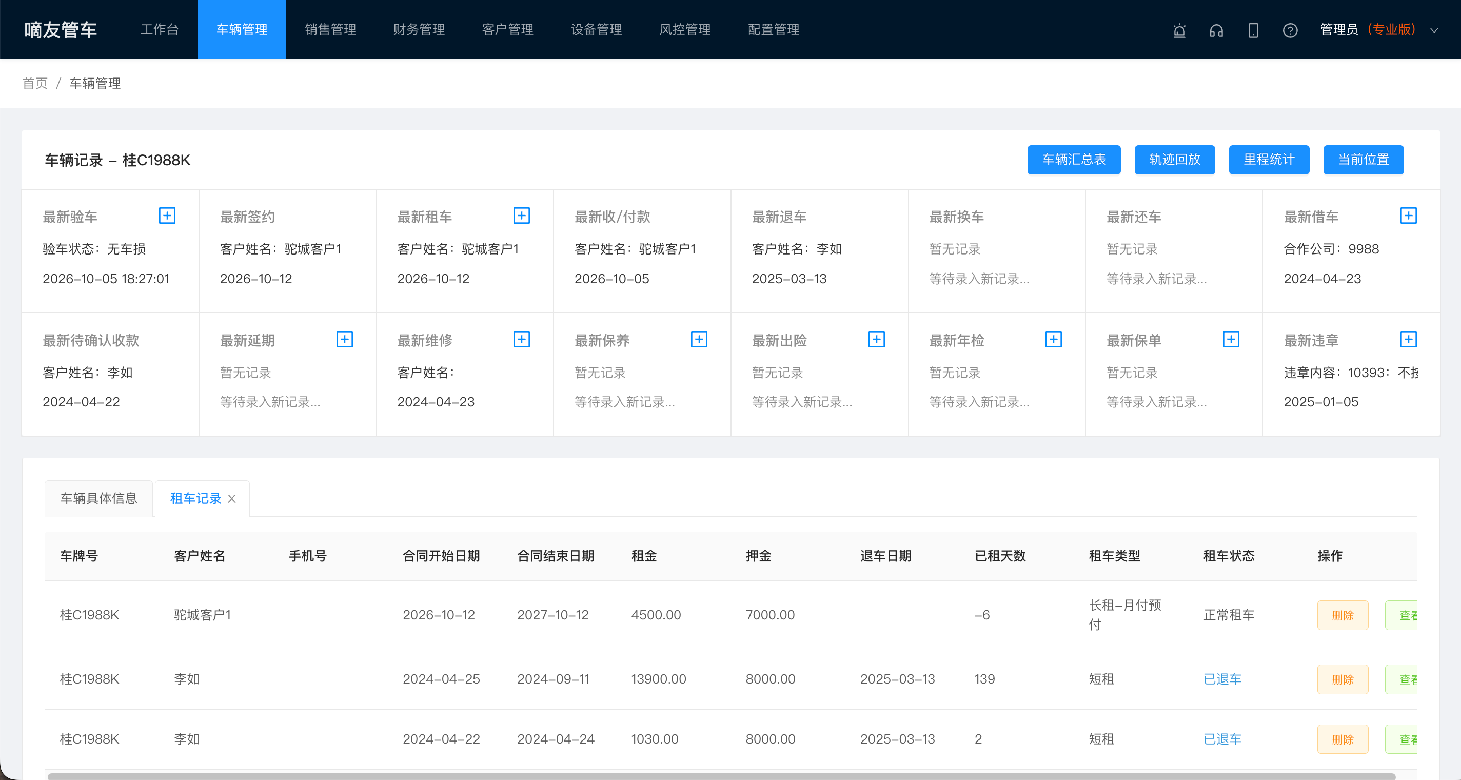Click the 租金 value 4500.00

pyautogui.click(x=656, y=615)
